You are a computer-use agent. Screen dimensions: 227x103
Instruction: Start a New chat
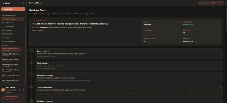(x=13, y=9)
